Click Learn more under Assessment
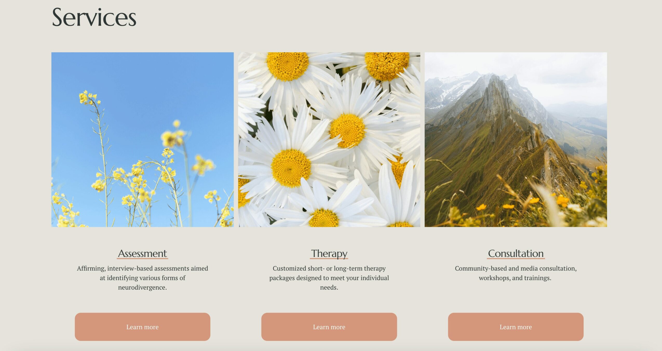This screenshot has width=662, height=351. [x=143, y=327]
